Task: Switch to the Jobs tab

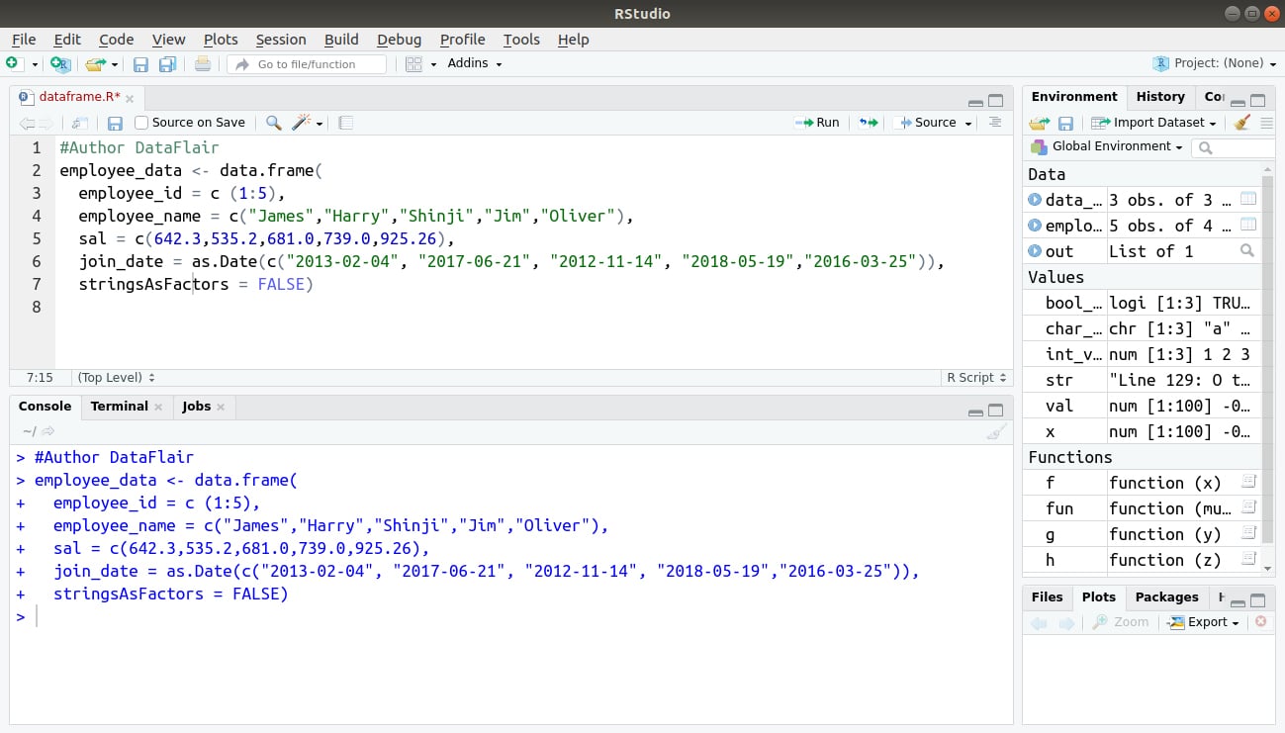Action: [x=196, y=407]
